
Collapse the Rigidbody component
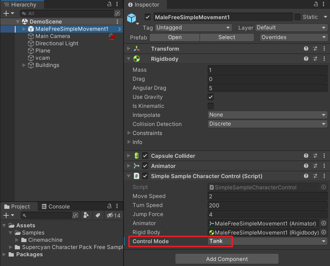[x=129, y=59]
